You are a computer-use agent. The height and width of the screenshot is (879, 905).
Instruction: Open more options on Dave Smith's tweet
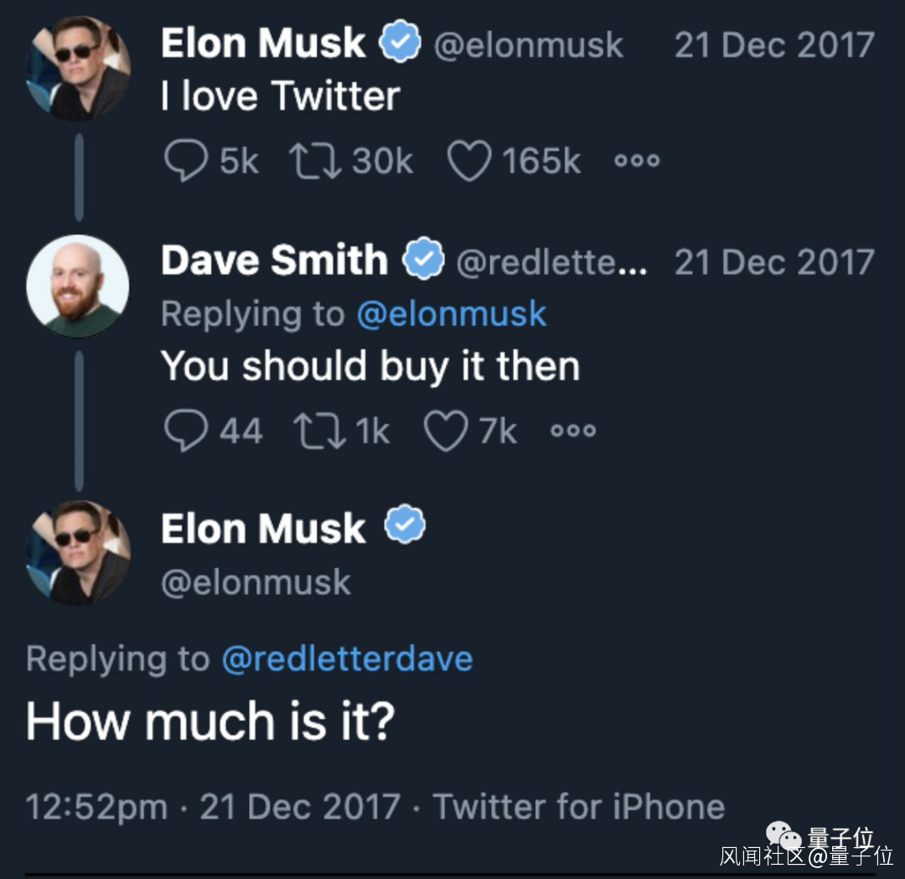[573, 431]
